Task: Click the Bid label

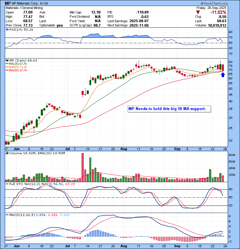Action: point(42,17)
